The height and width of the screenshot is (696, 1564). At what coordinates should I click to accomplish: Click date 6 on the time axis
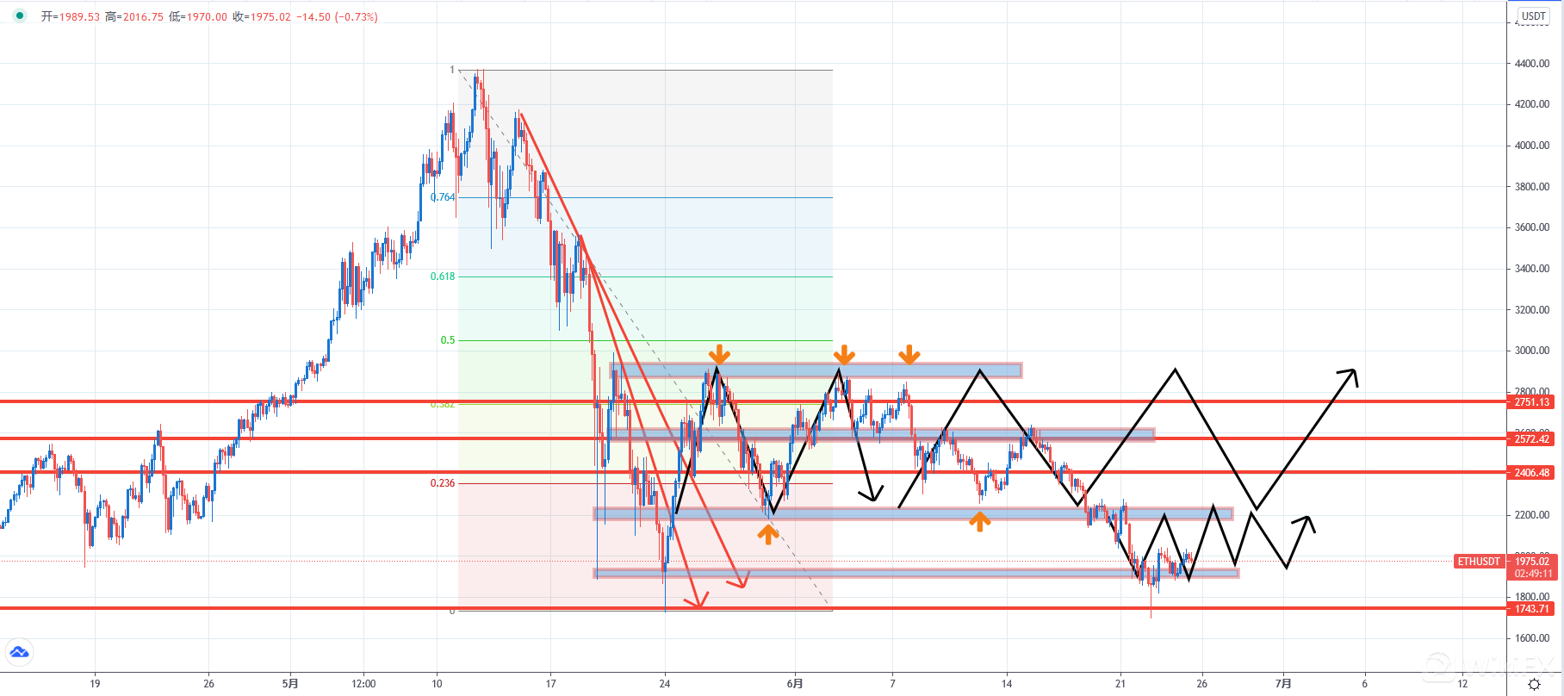click(x=1364, y=684)
